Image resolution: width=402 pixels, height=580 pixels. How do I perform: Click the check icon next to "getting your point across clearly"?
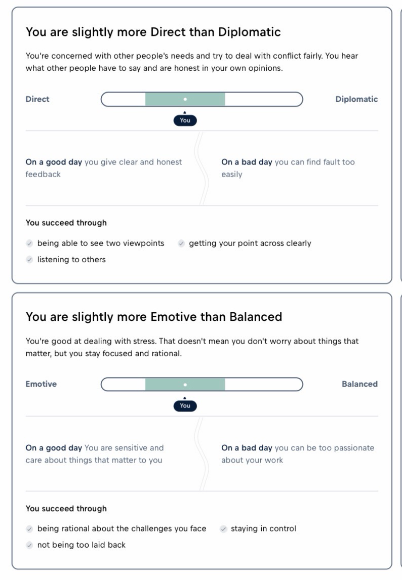[x=181, y=243]
